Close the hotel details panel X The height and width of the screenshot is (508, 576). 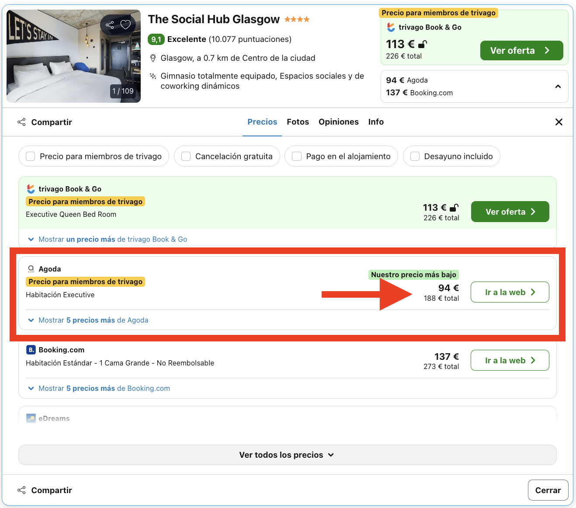click(x=559, y=122)
